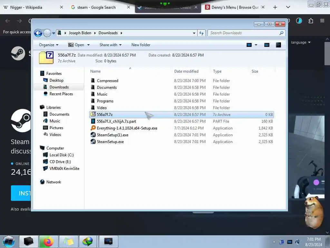Click the change view icon in toolbar
The width and height of the screenshot is (330, 248).
[x=249, y=45]
